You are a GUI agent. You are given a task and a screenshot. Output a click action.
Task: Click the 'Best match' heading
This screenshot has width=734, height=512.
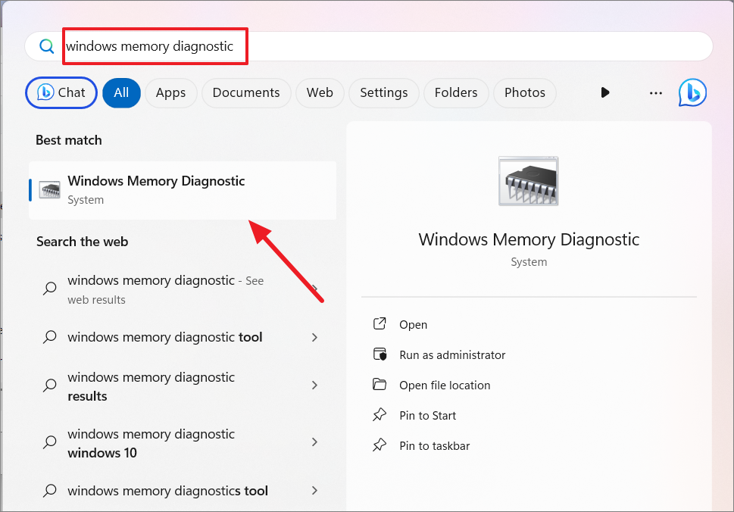tap(69, 140)
